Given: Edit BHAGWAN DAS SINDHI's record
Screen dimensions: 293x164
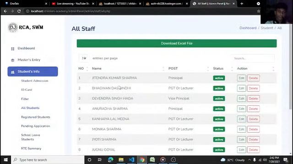Looking at the screenshot, I should [x=241, y=88].
